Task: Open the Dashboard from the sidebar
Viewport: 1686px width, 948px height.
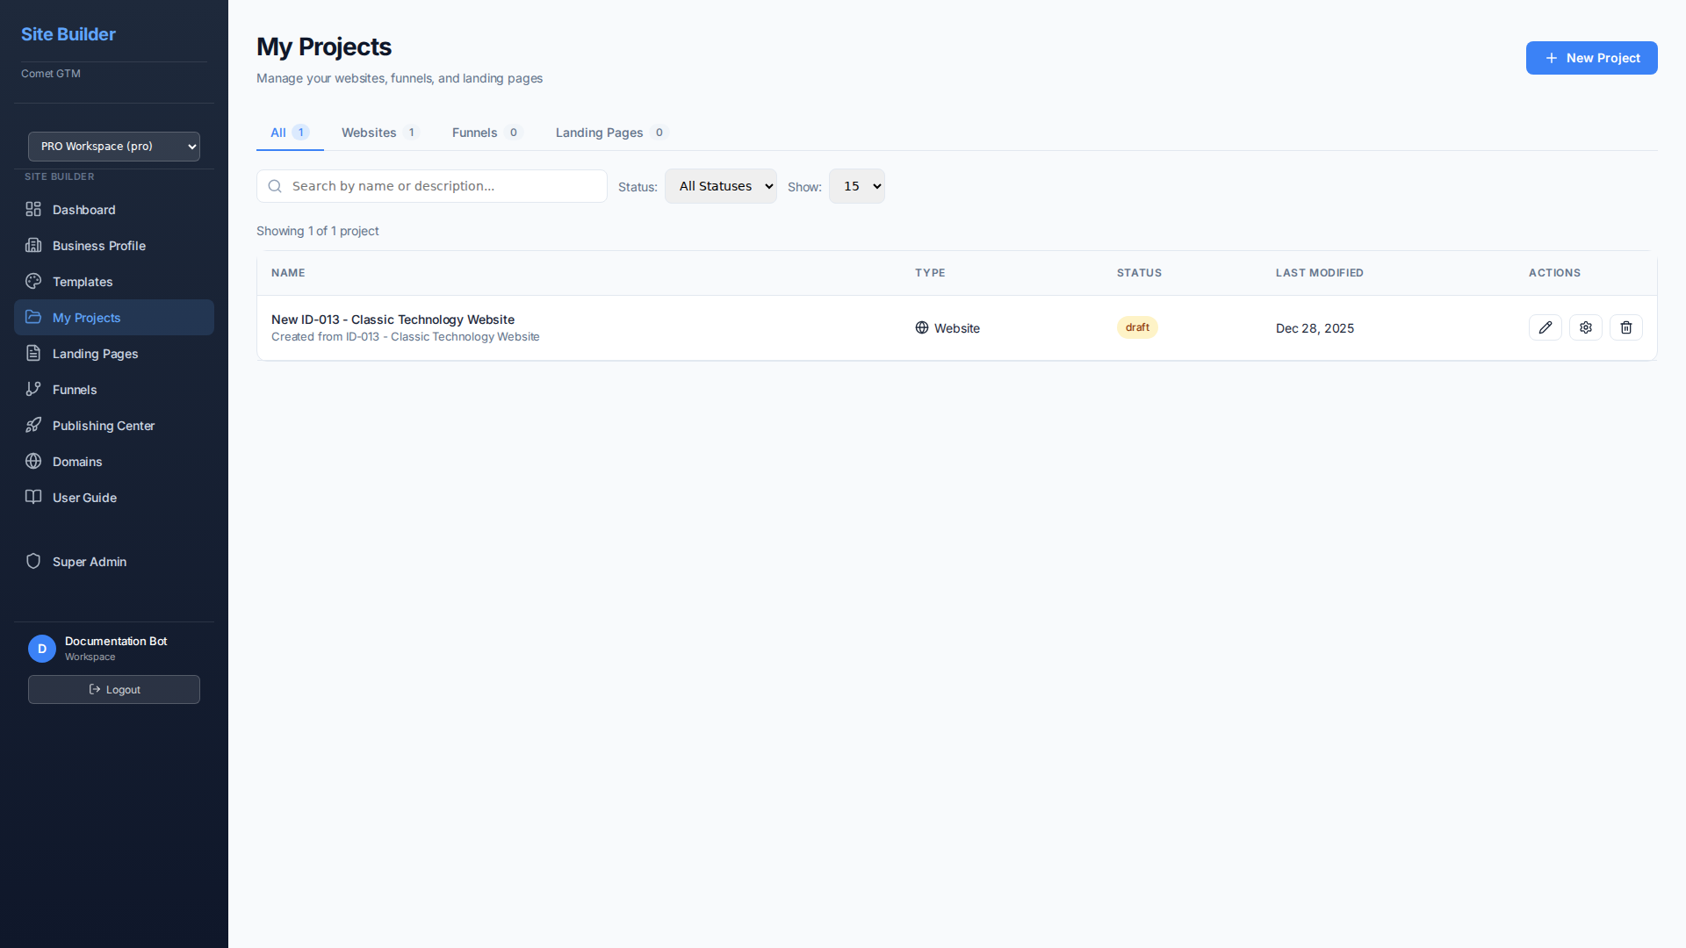Action: 83,210
